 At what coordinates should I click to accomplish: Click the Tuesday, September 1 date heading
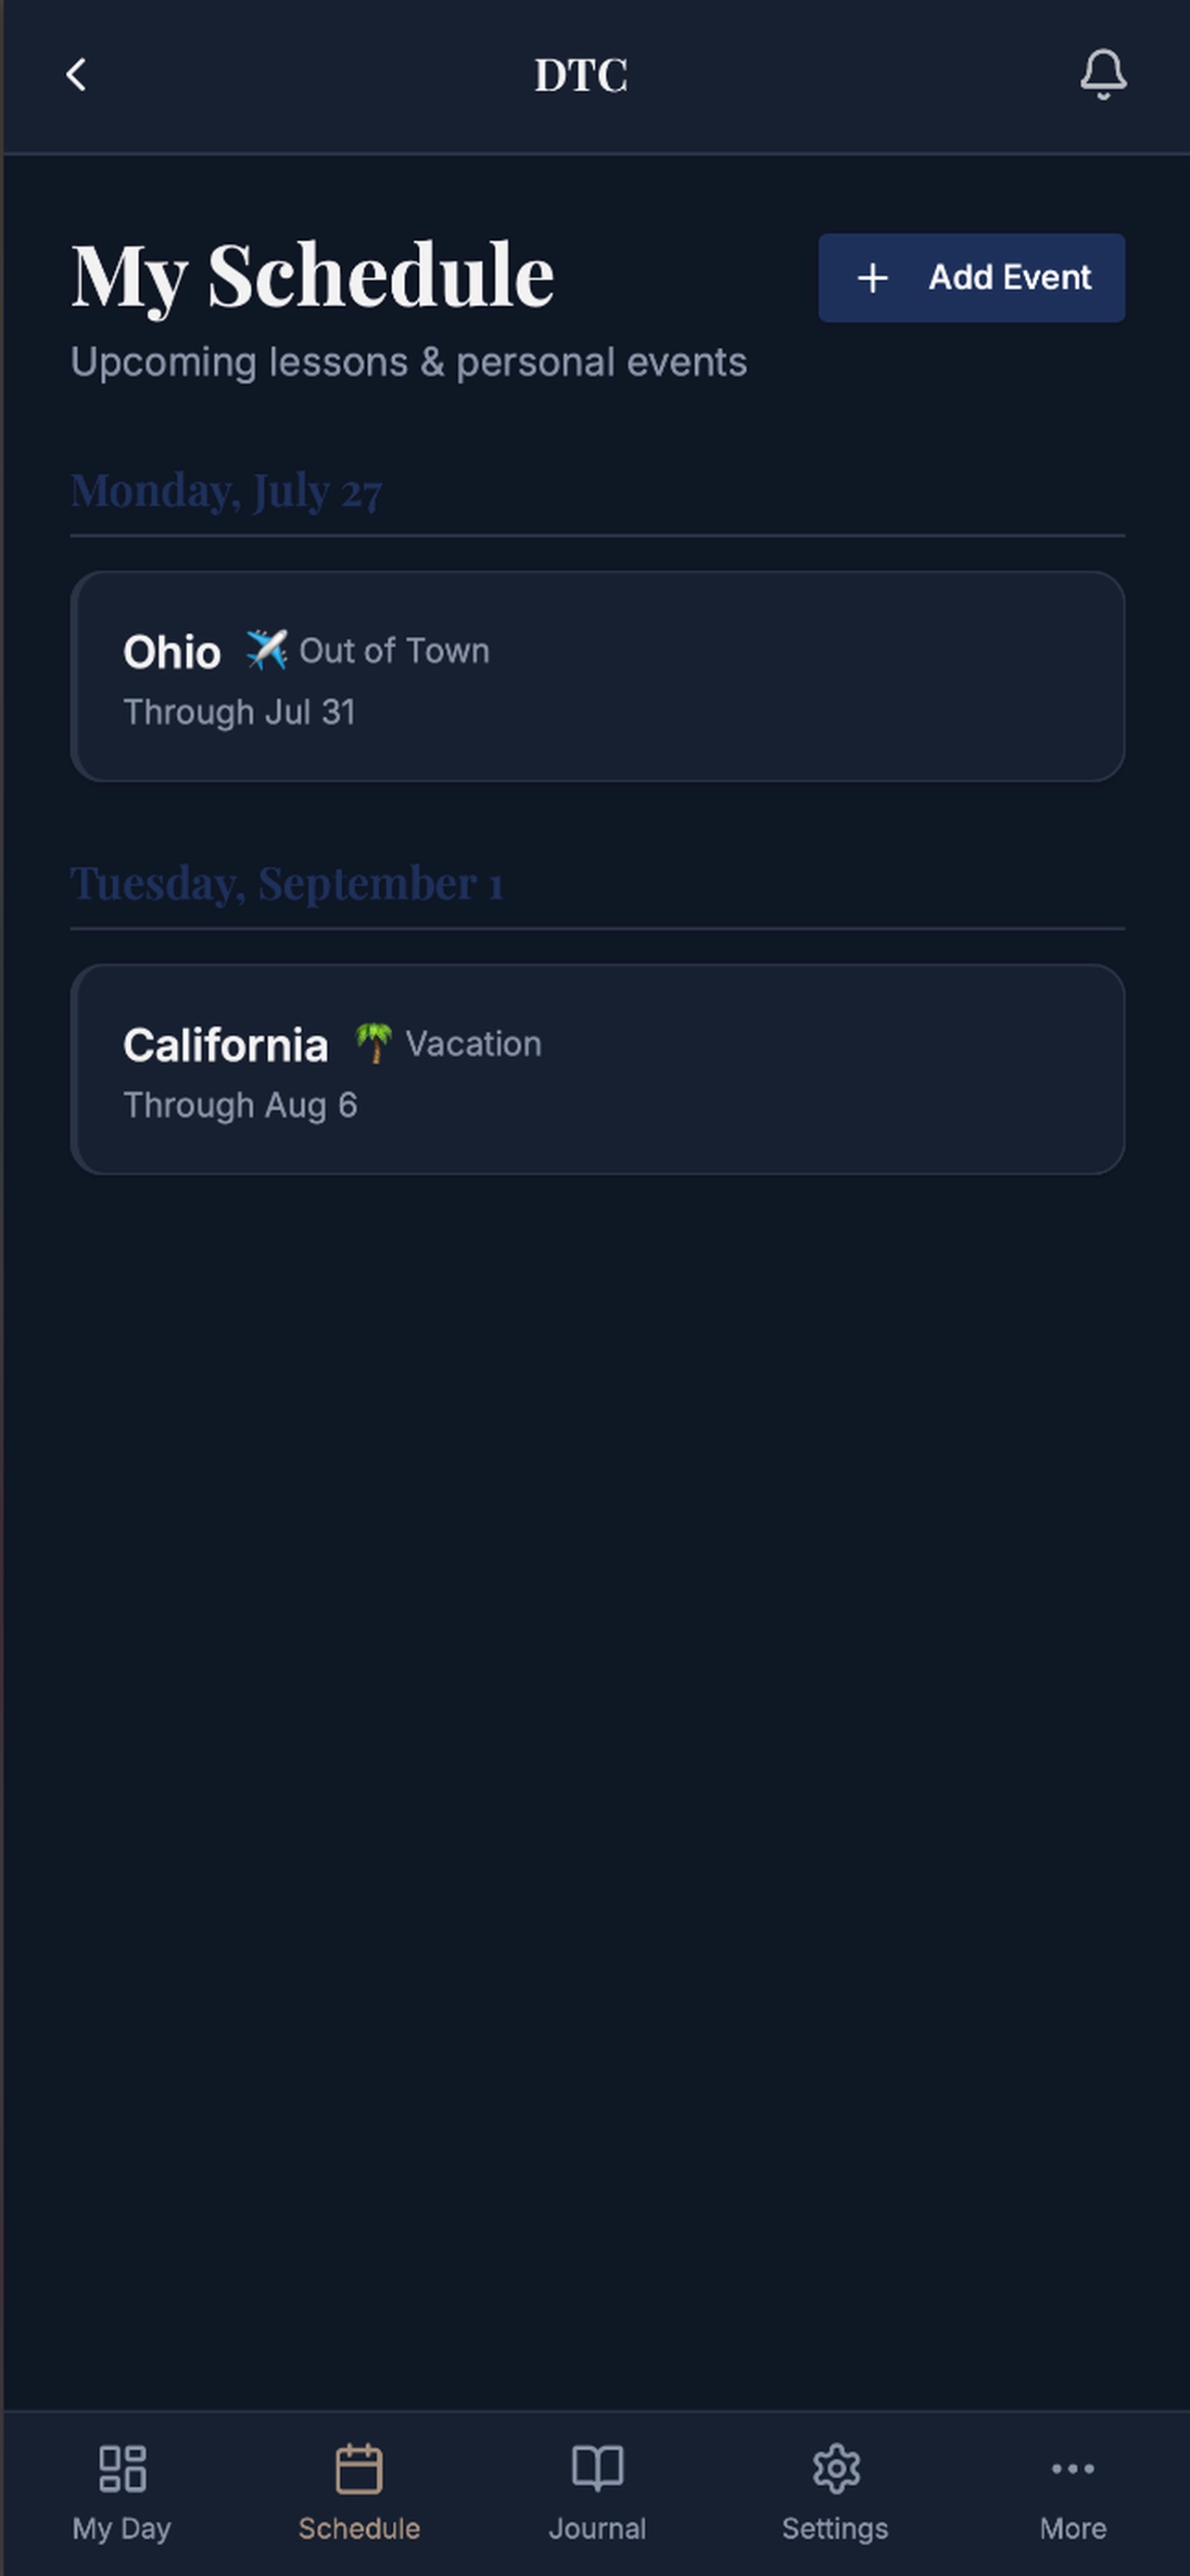pos(286,884)
